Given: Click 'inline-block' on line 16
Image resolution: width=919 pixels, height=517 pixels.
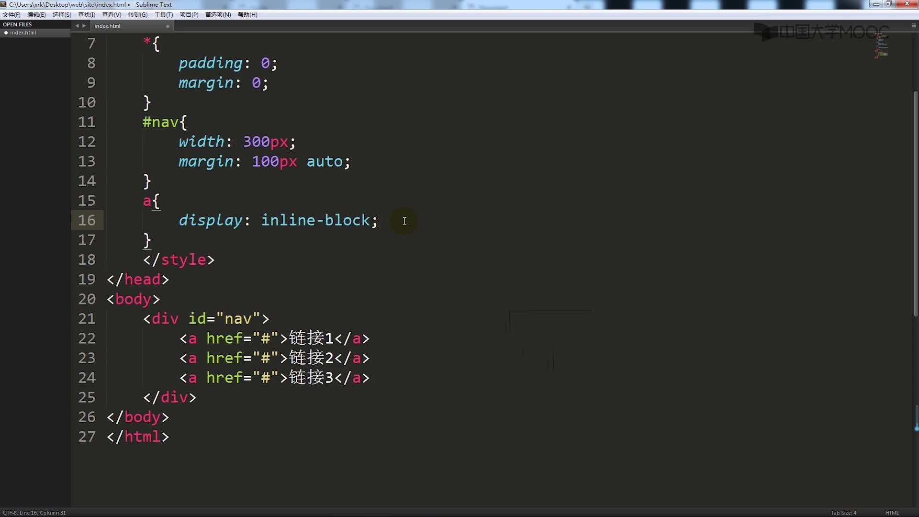Looking at the screenshot, I should point(315,220).
